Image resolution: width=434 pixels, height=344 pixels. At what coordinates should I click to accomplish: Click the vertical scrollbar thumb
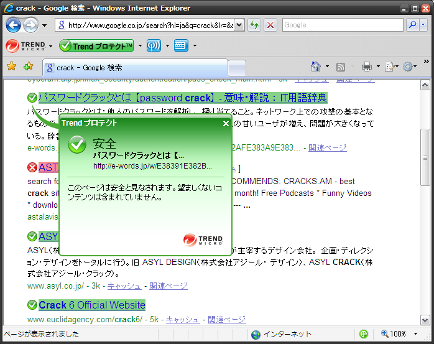click(425, 157)
